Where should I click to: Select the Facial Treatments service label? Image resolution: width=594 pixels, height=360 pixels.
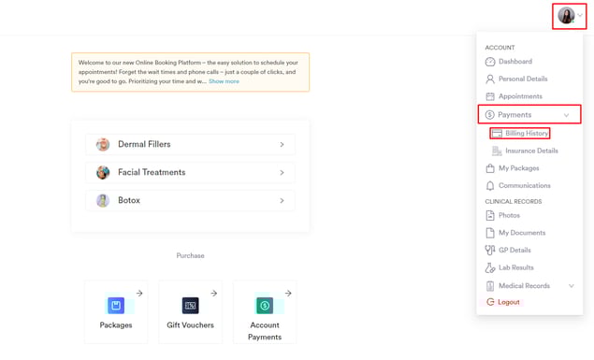[x=152, y=172]
